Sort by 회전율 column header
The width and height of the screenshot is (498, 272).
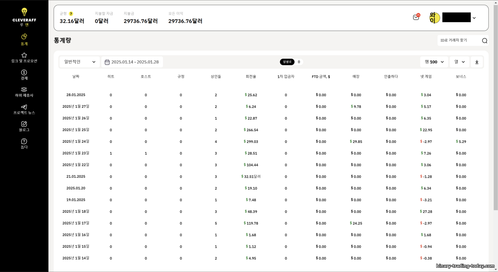point(251,77)
